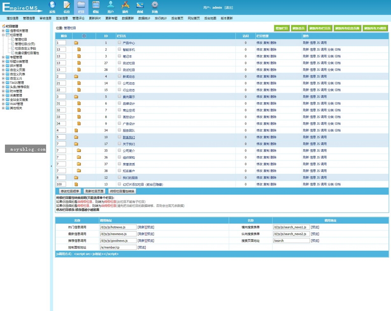Click the folder icon for 知名客户 row
This screenshot has width=391, height=311.
click(x=79, y=171)
